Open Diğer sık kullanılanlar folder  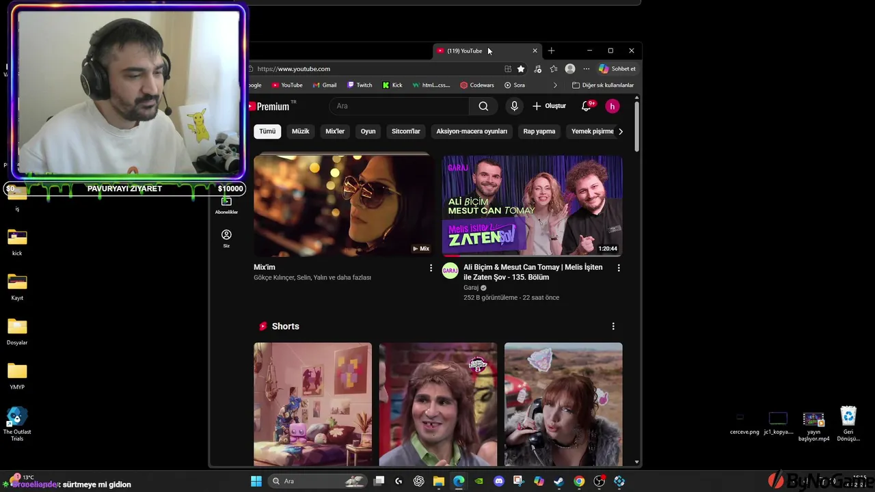click(603, 85)
